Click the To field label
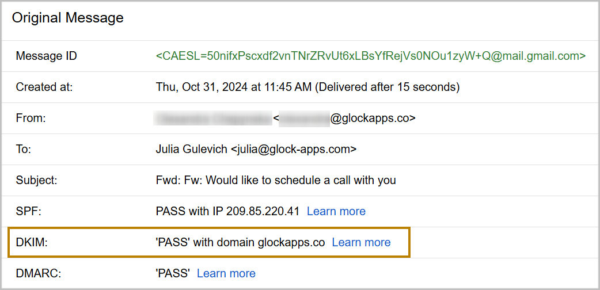The height and width of the screenshot is (290, 600). click(x=24, y=150)
